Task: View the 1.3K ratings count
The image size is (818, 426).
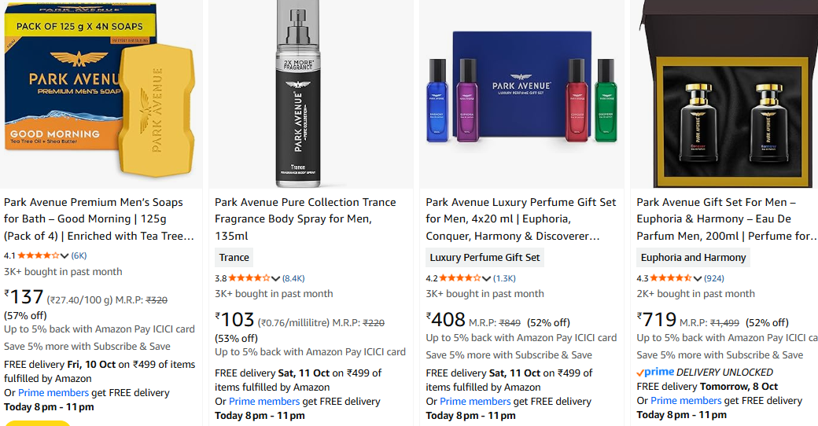Action: click(504, 277)
